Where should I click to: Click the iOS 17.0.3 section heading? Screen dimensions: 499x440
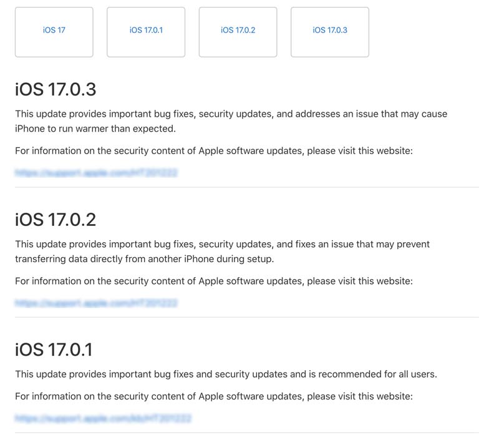pos(56,89)
